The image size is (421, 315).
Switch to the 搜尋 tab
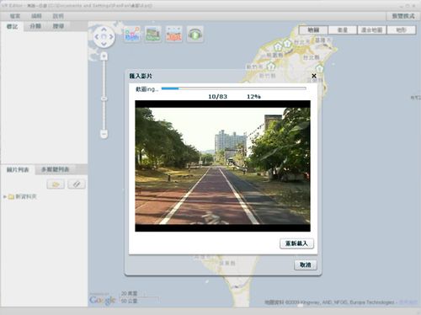[x=58, y=26]
